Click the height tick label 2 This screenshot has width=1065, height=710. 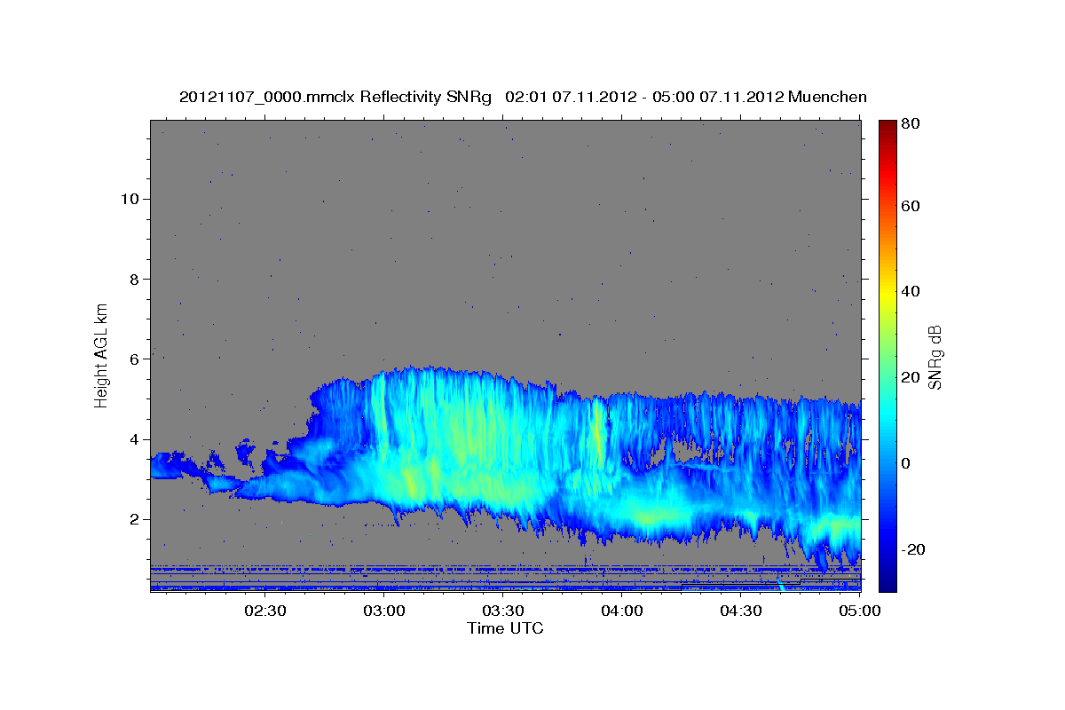(x=132, y=519)
